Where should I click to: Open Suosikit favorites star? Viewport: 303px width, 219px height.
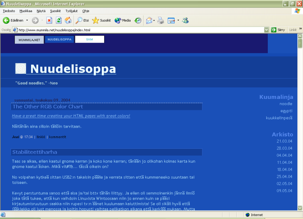tap(102, 20)
